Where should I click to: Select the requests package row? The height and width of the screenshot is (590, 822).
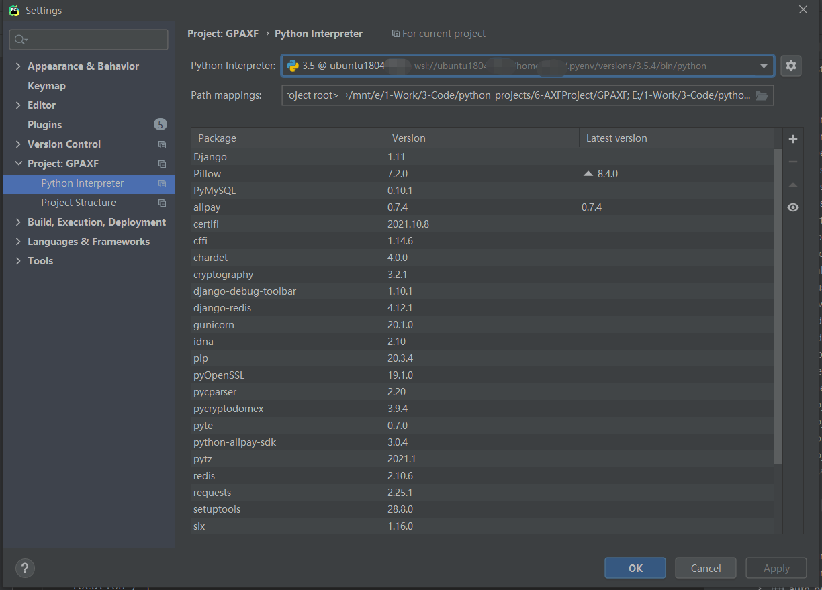coord(482,493)
